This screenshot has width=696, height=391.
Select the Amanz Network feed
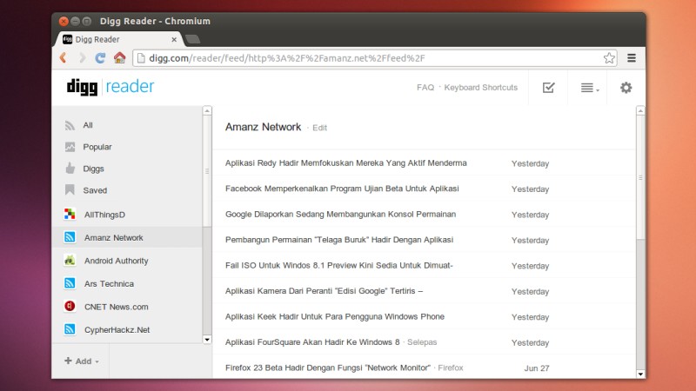click(114, 237)
